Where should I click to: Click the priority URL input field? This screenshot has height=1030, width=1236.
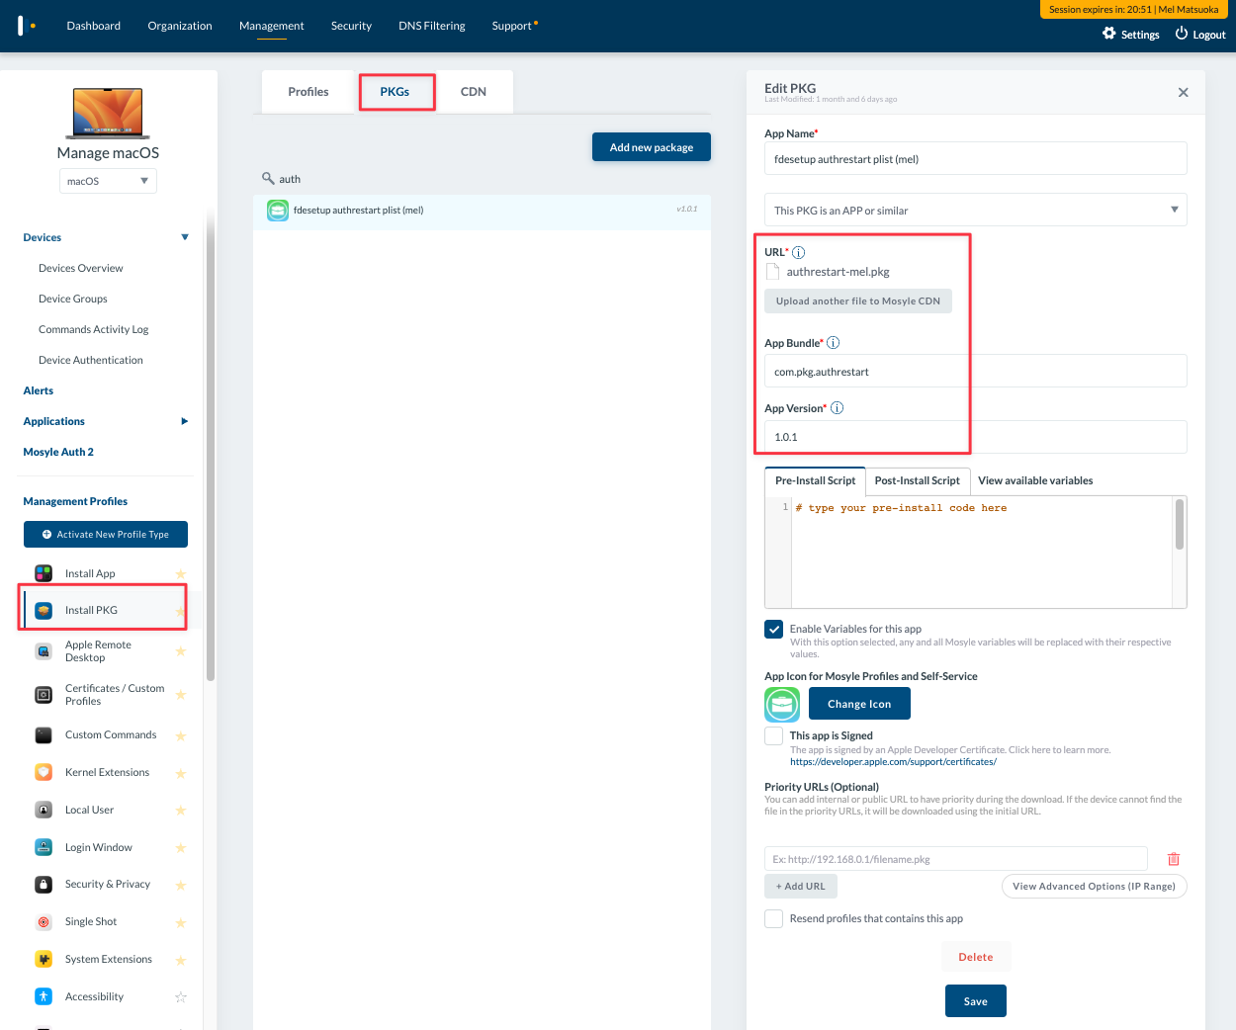point(956,859)
